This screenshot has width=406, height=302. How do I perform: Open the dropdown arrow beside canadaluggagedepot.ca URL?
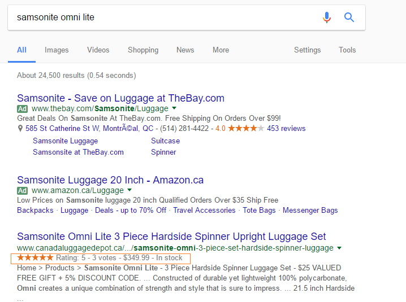(x=339, y=248)
